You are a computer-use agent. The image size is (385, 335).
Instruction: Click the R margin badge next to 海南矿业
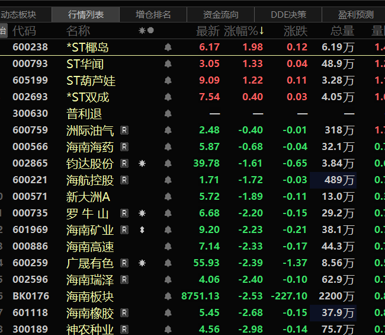pos(124,230)
